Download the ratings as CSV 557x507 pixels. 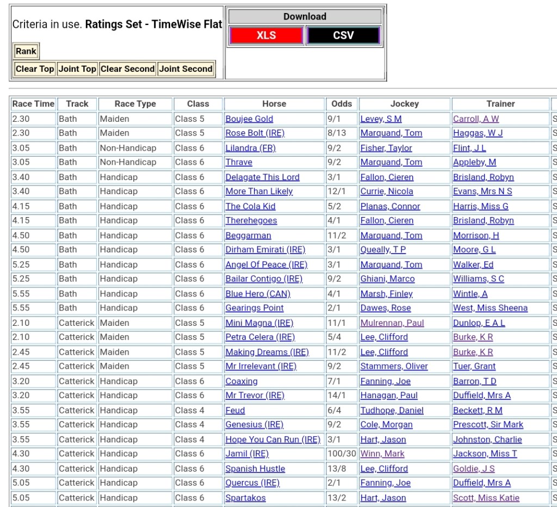click(x=343, y=36)
